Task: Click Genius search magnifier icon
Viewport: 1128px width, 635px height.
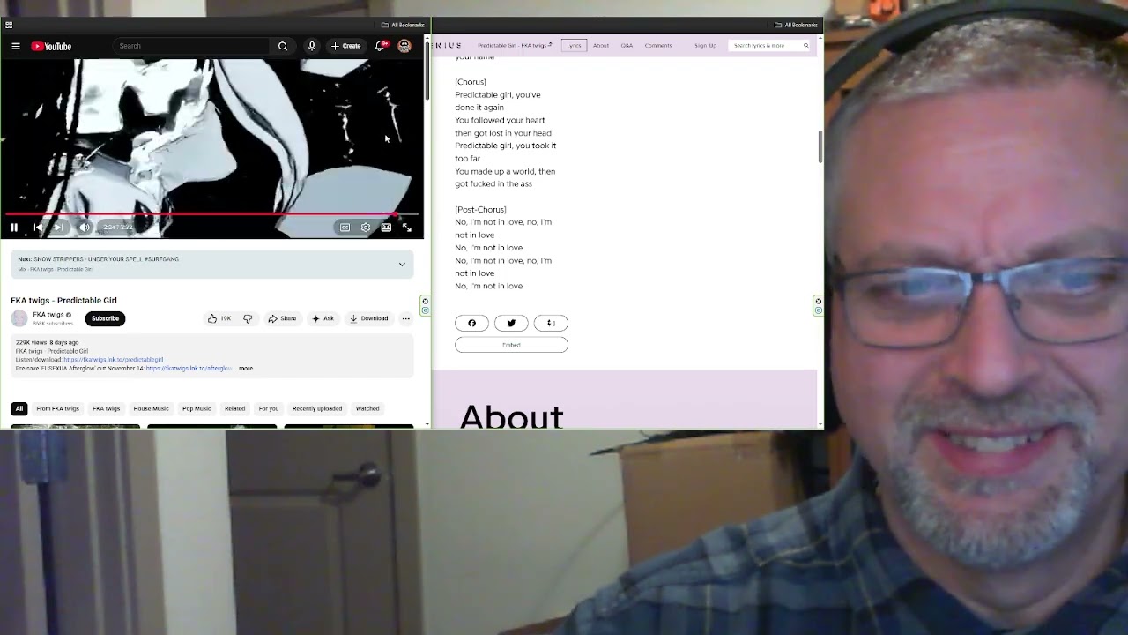Action: [805, 45]
